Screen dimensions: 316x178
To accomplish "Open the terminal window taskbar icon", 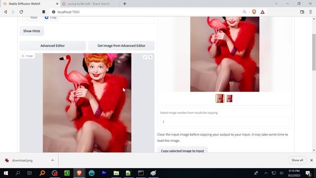I will click(x=141, y=173).
